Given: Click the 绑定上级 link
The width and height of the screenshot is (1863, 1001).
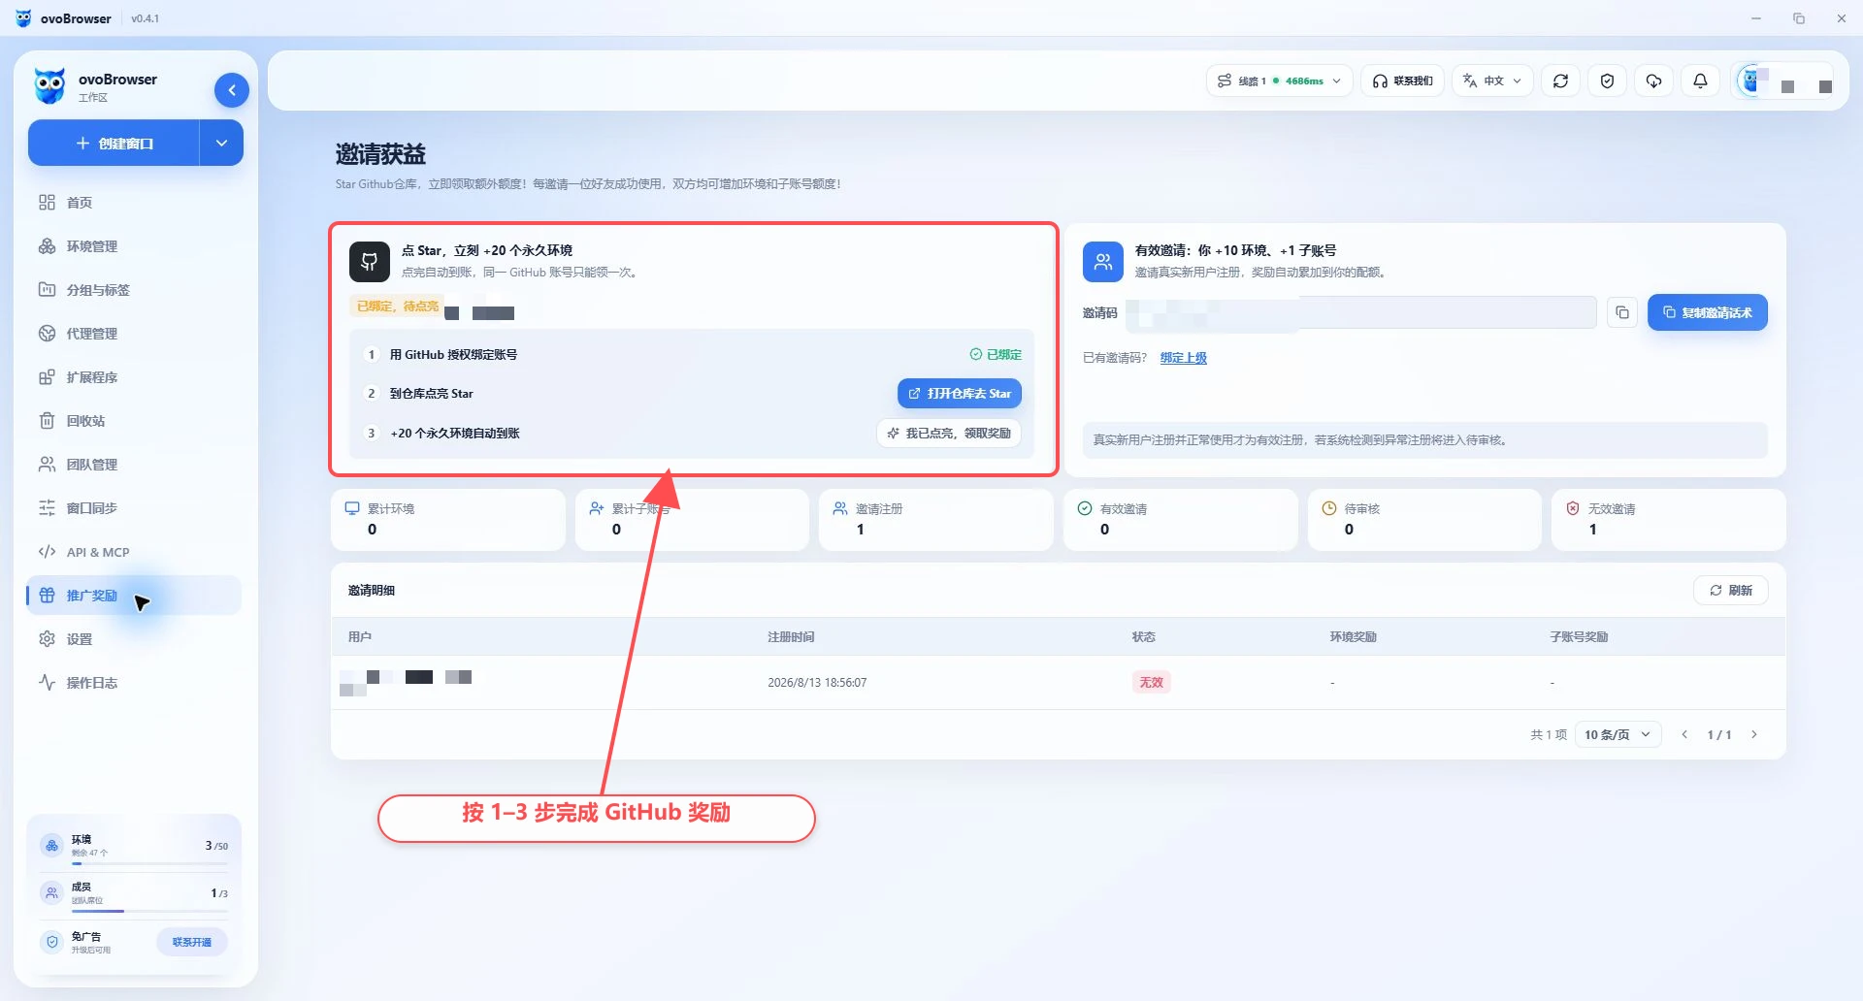Looking at the screenshot, I should click(1183, 358).
